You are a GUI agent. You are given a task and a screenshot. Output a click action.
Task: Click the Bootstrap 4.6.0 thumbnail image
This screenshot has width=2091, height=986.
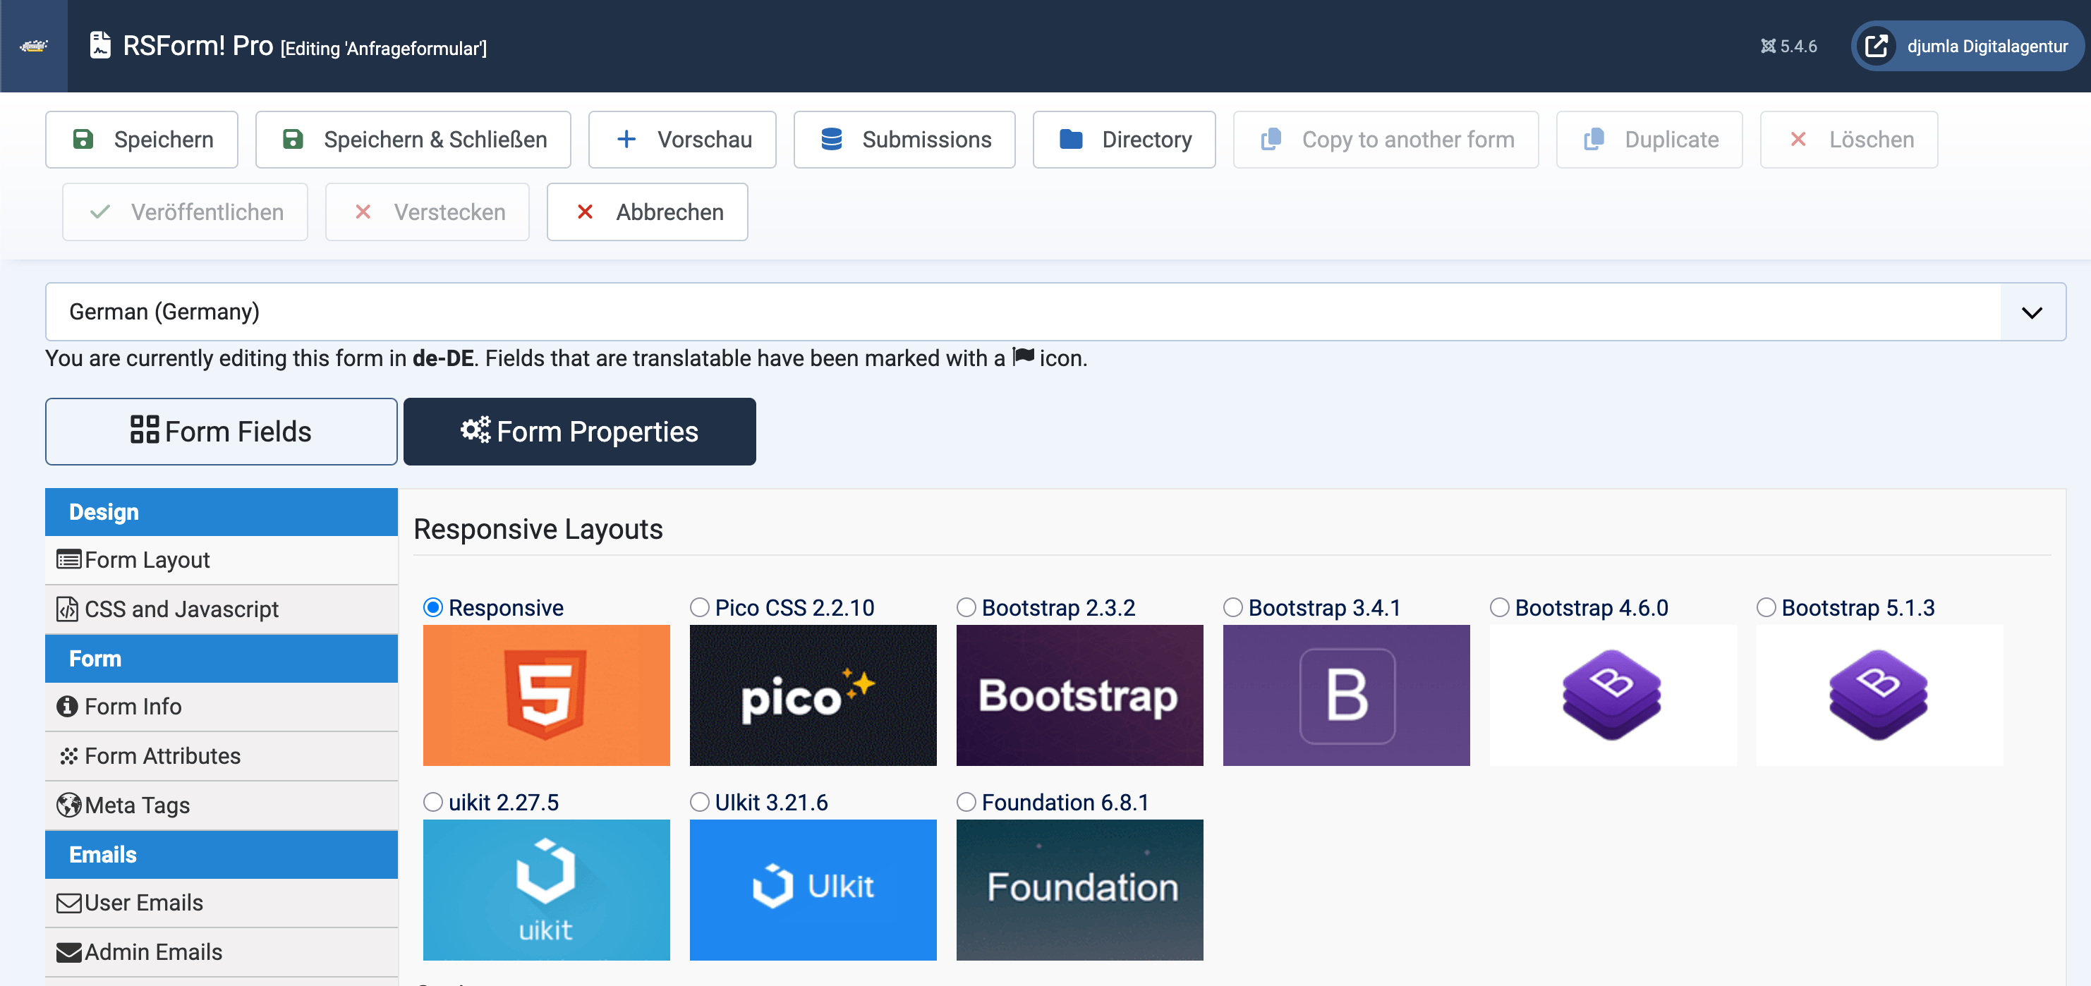pyautogui.click(x=1613, y=695)
